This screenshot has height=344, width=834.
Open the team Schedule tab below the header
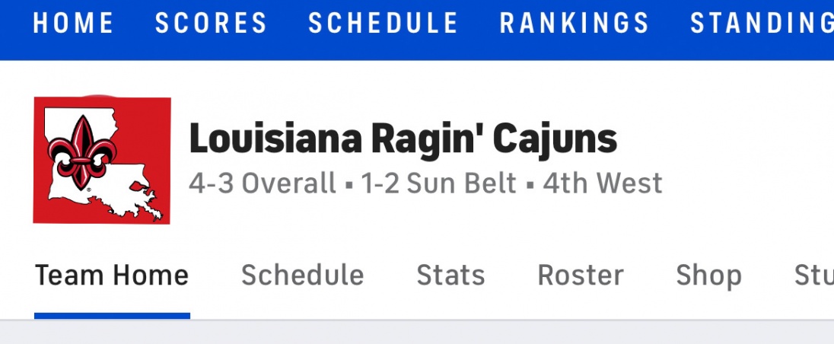[303, 275]
